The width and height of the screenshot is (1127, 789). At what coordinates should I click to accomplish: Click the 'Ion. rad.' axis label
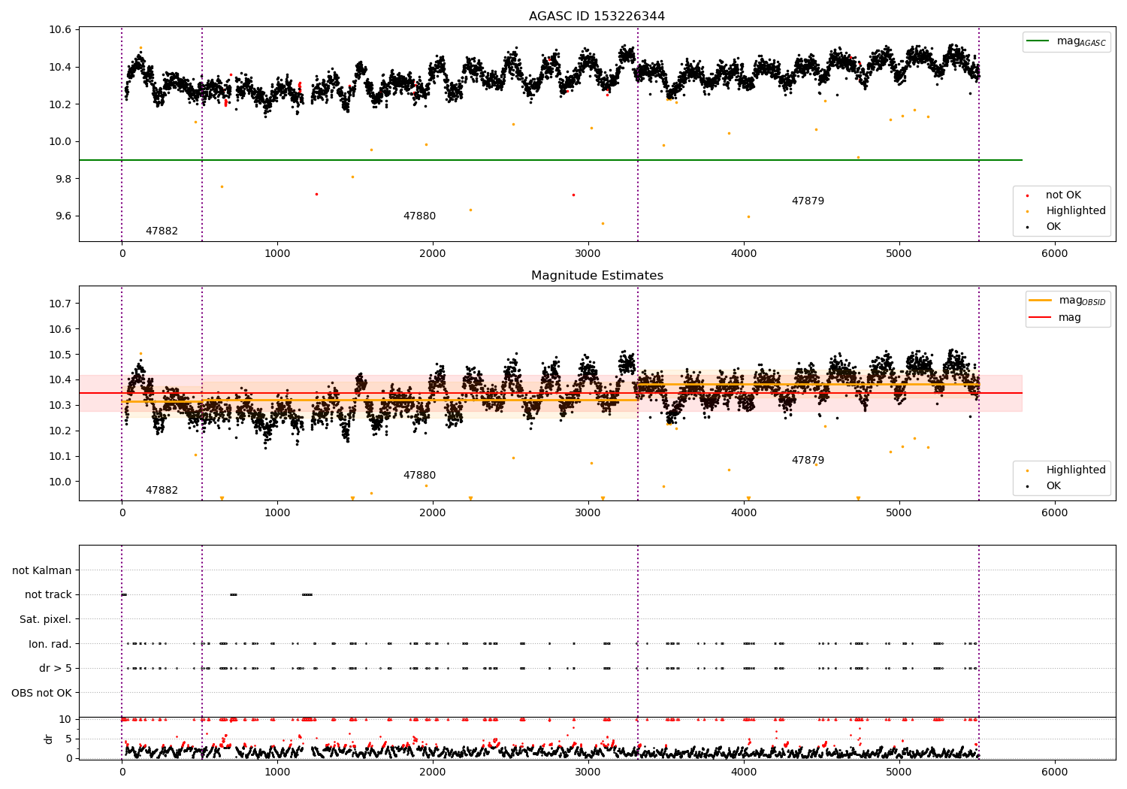click(x=50, y=645)
